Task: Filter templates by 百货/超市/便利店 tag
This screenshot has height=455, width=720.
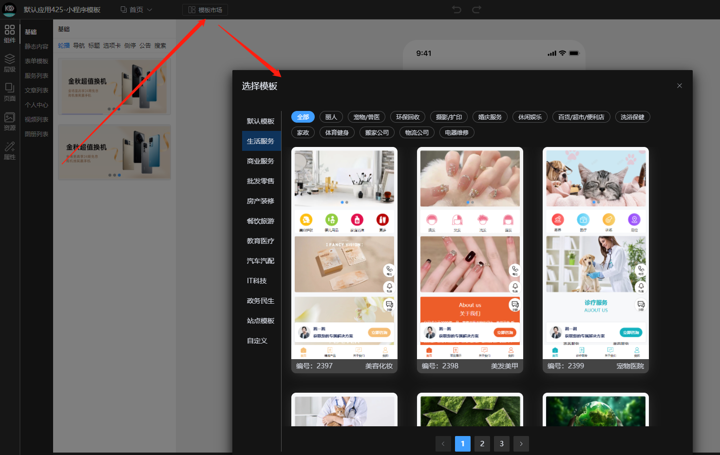Action: (581, 117)
